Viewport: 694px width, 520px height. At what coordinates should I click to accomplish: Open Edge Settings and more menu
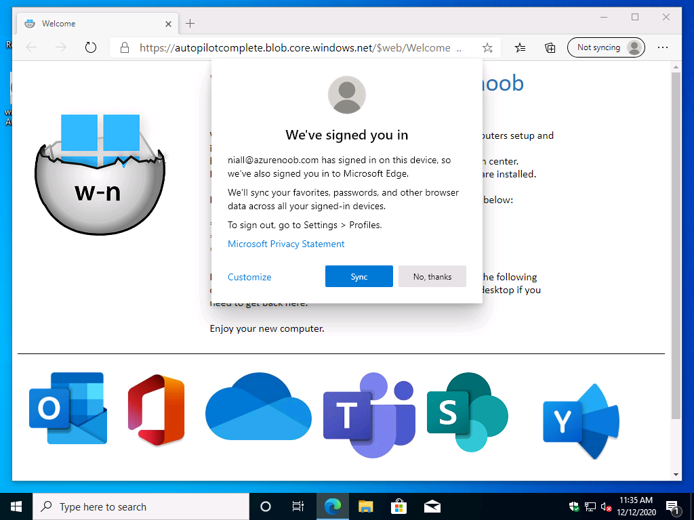662,47
